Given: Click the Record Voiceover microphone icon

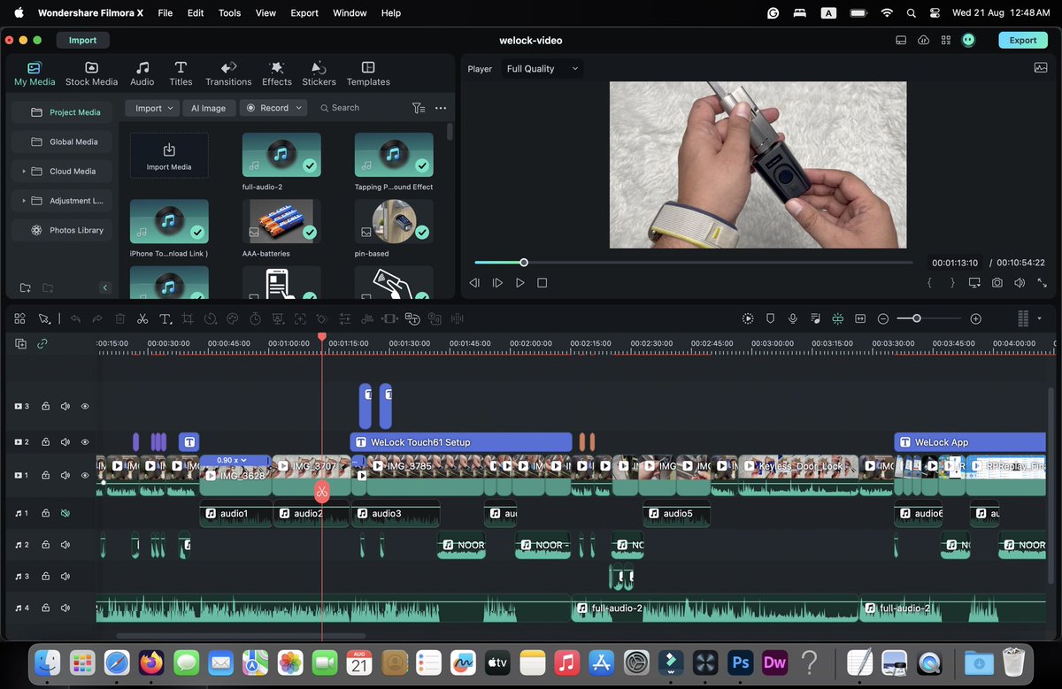Looking at the screenshot, I should (x=793, y=318).
